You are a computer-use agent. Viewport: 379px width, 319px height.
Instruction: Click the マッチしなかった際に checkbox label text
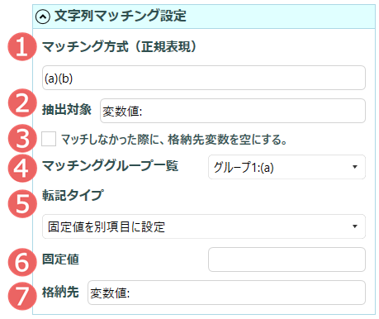pos(173,140)
